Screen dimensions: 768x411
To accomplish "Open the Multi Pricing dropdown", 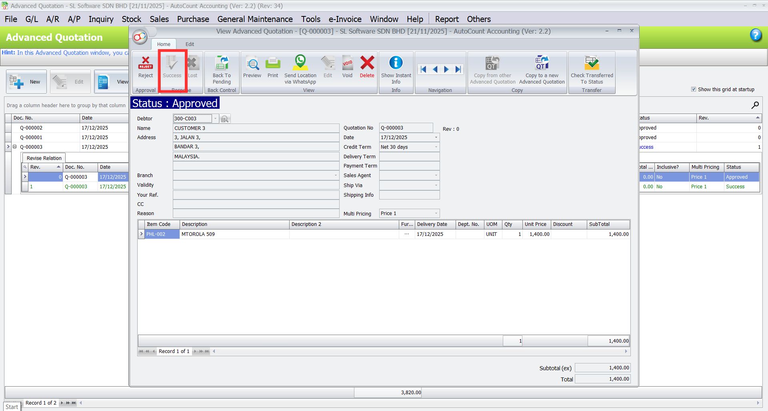I will [x=436, y=213].
